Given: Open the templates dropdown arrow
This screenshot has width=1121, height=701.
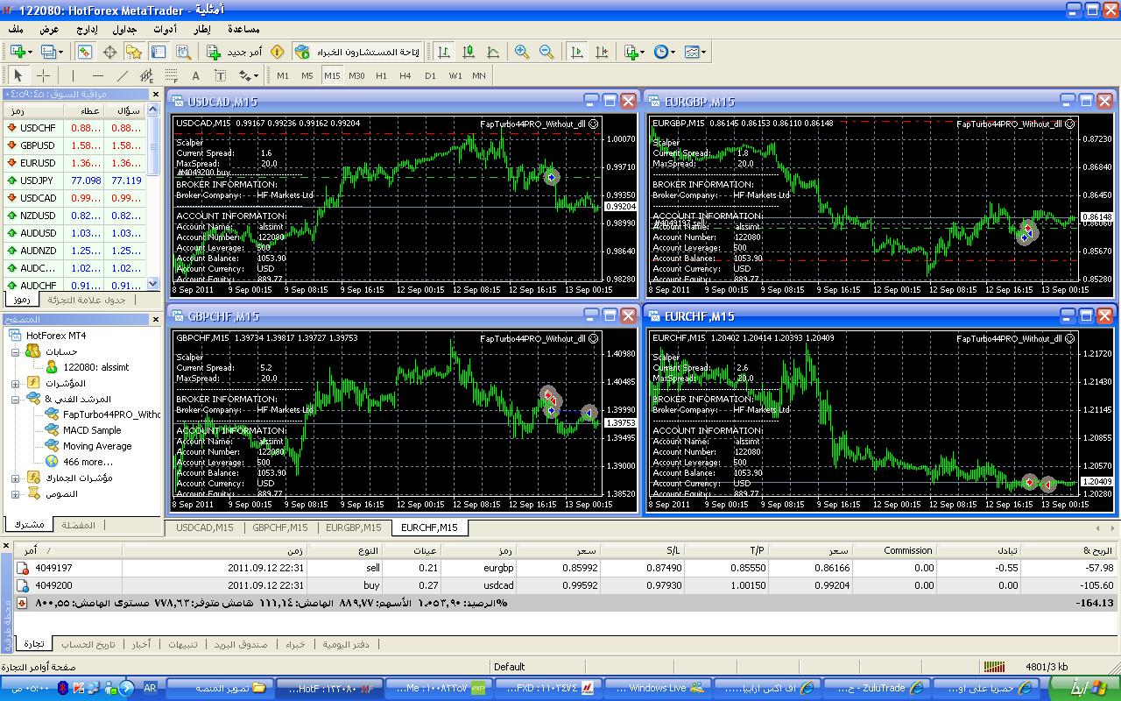Looking at the screenshot, I should pos(703,53).
